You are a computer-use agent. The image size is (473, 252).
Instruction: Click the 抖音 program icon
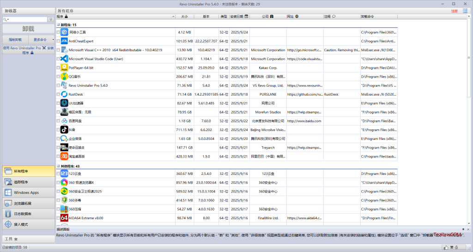(x=64, y=130)
